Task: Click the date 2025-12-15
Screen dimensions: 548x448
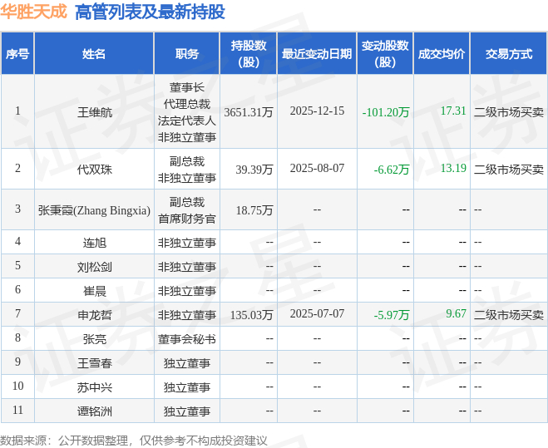Action: tap(317, 111)
